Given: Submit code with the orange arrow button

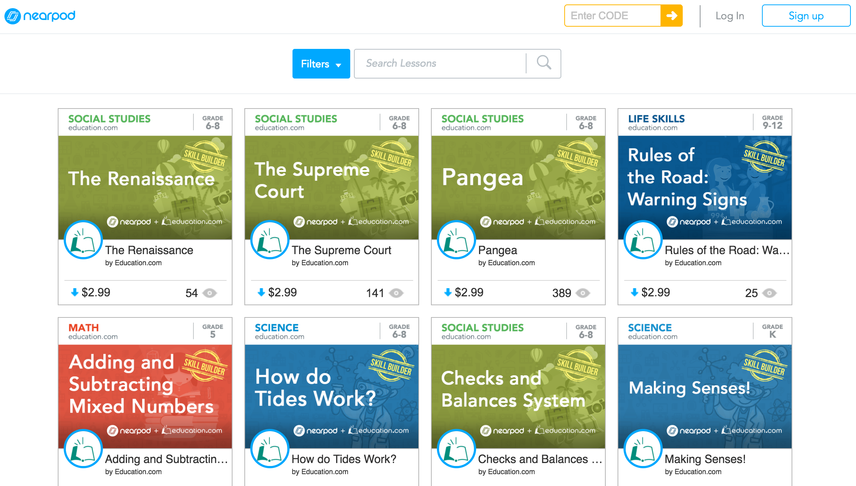Looking at the screenshot, I should pos(671,16).
